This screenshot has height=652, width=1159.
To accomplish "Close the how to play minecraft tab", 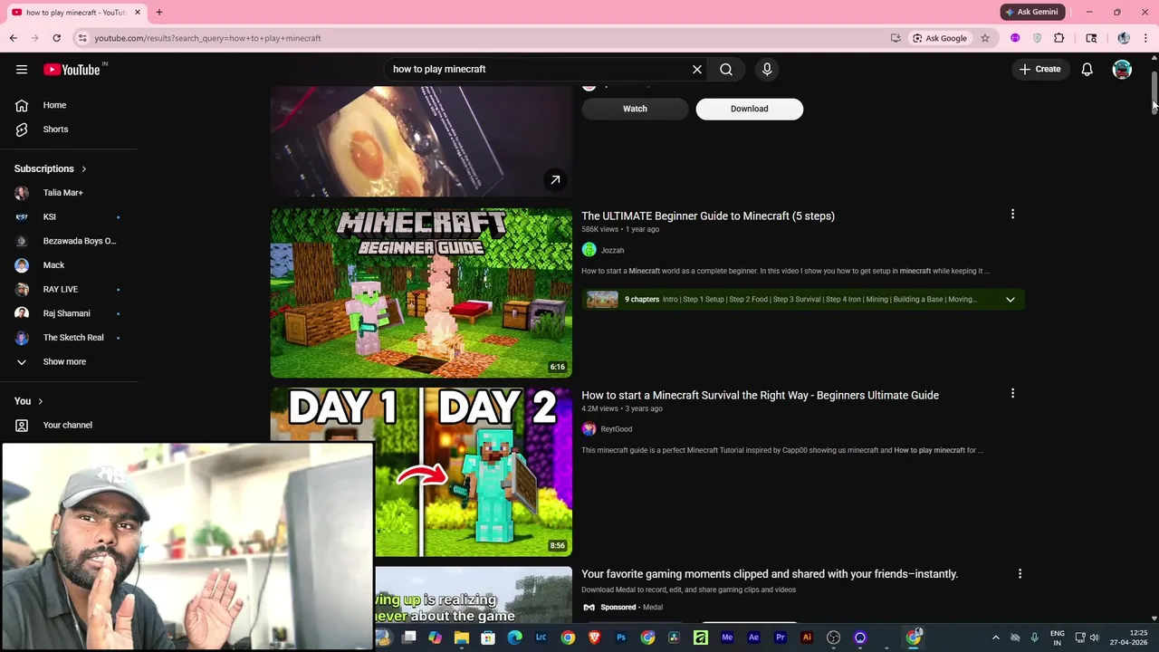I will (138, 12).
